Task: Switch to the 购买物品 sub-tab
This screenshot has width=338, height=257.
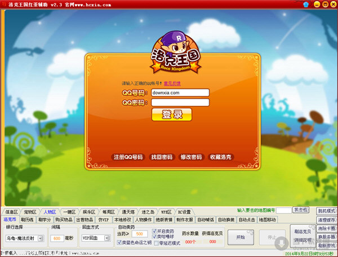Action: pyautogui.click(x=64, y=219)
